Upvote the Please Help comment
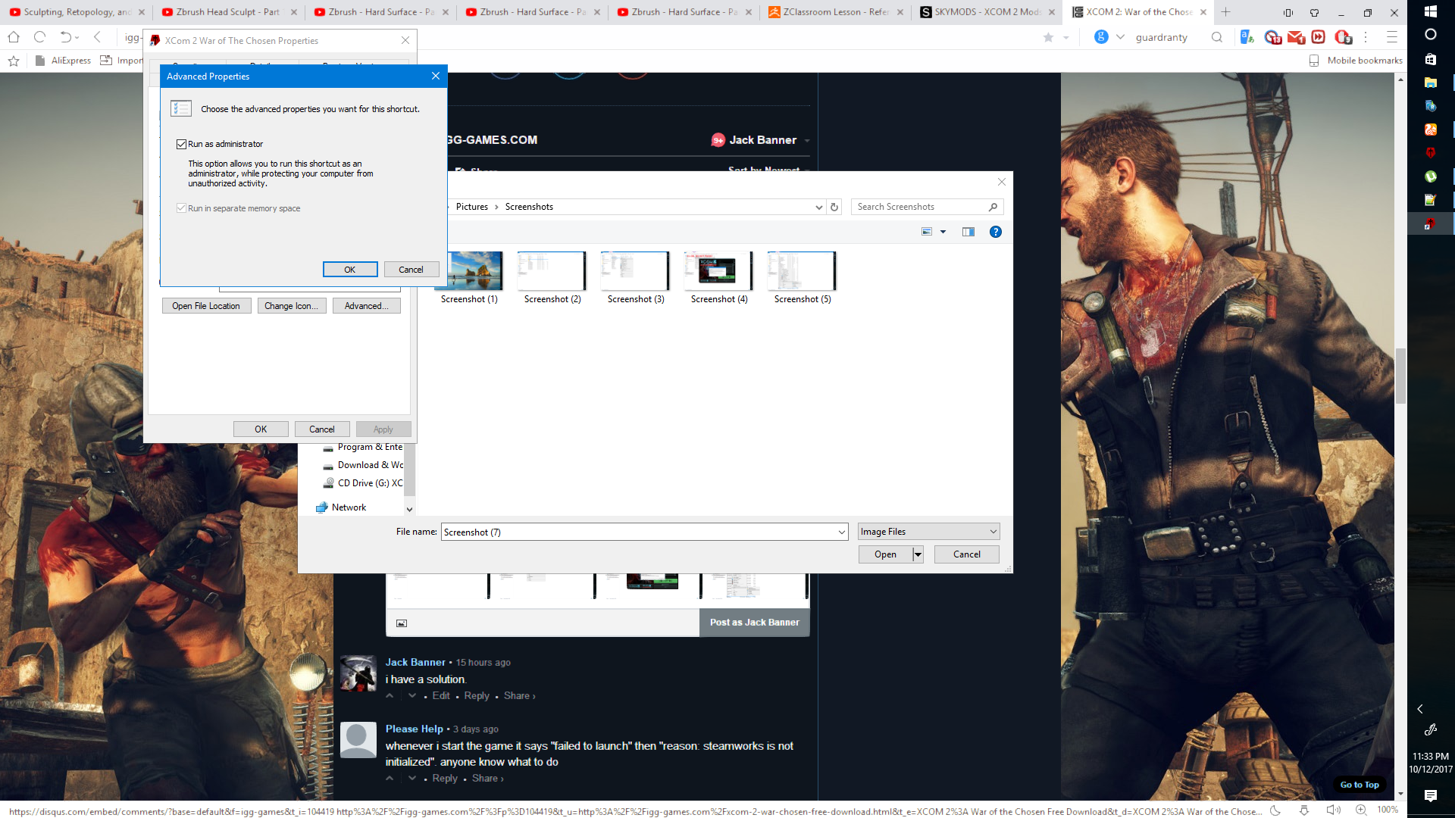This screenshot has height=818, width=1455. coord(390,778)
